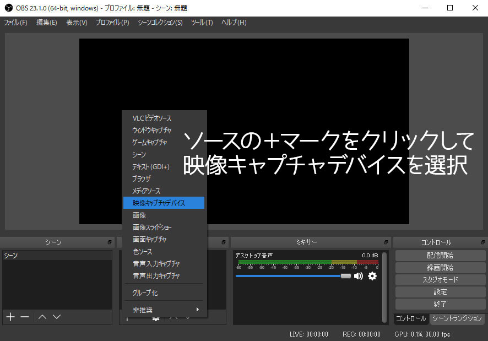Expand the 非推奨 submenu
488x341 pixels.
click(x=164, y=310)
